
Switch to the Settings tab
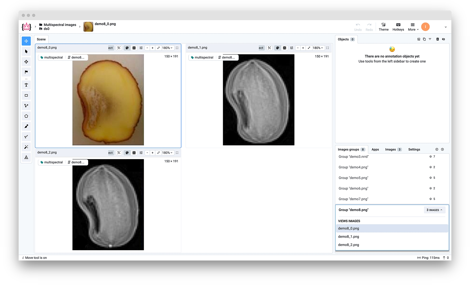click(x=414, y=150)
